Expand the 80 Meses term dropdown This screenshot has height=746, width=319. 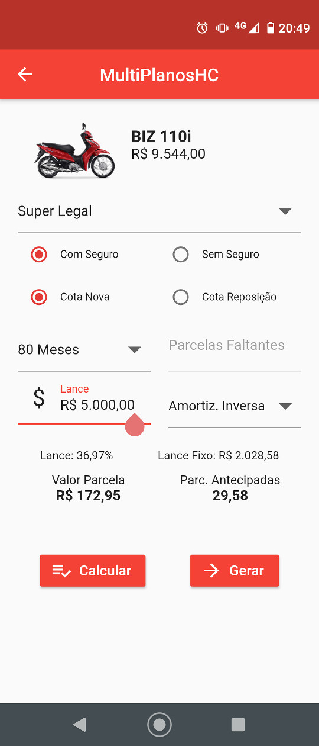click(x=84, y=350)
